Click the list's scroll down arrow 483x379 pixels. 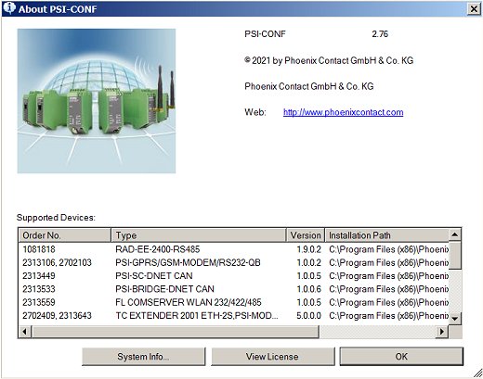[x=454, y=319]
